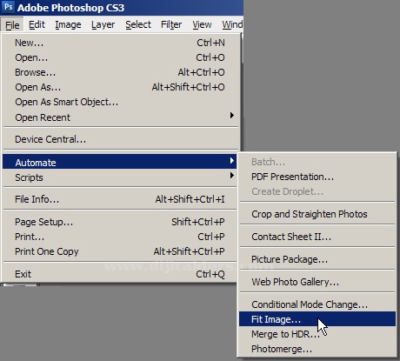Select Print One Copy entry

[x=120, y=251]
